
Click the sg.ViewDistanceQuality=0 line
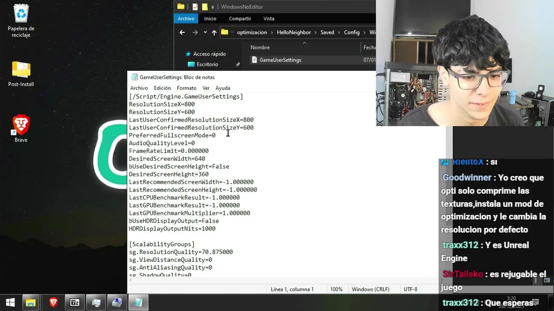[171, 260]
